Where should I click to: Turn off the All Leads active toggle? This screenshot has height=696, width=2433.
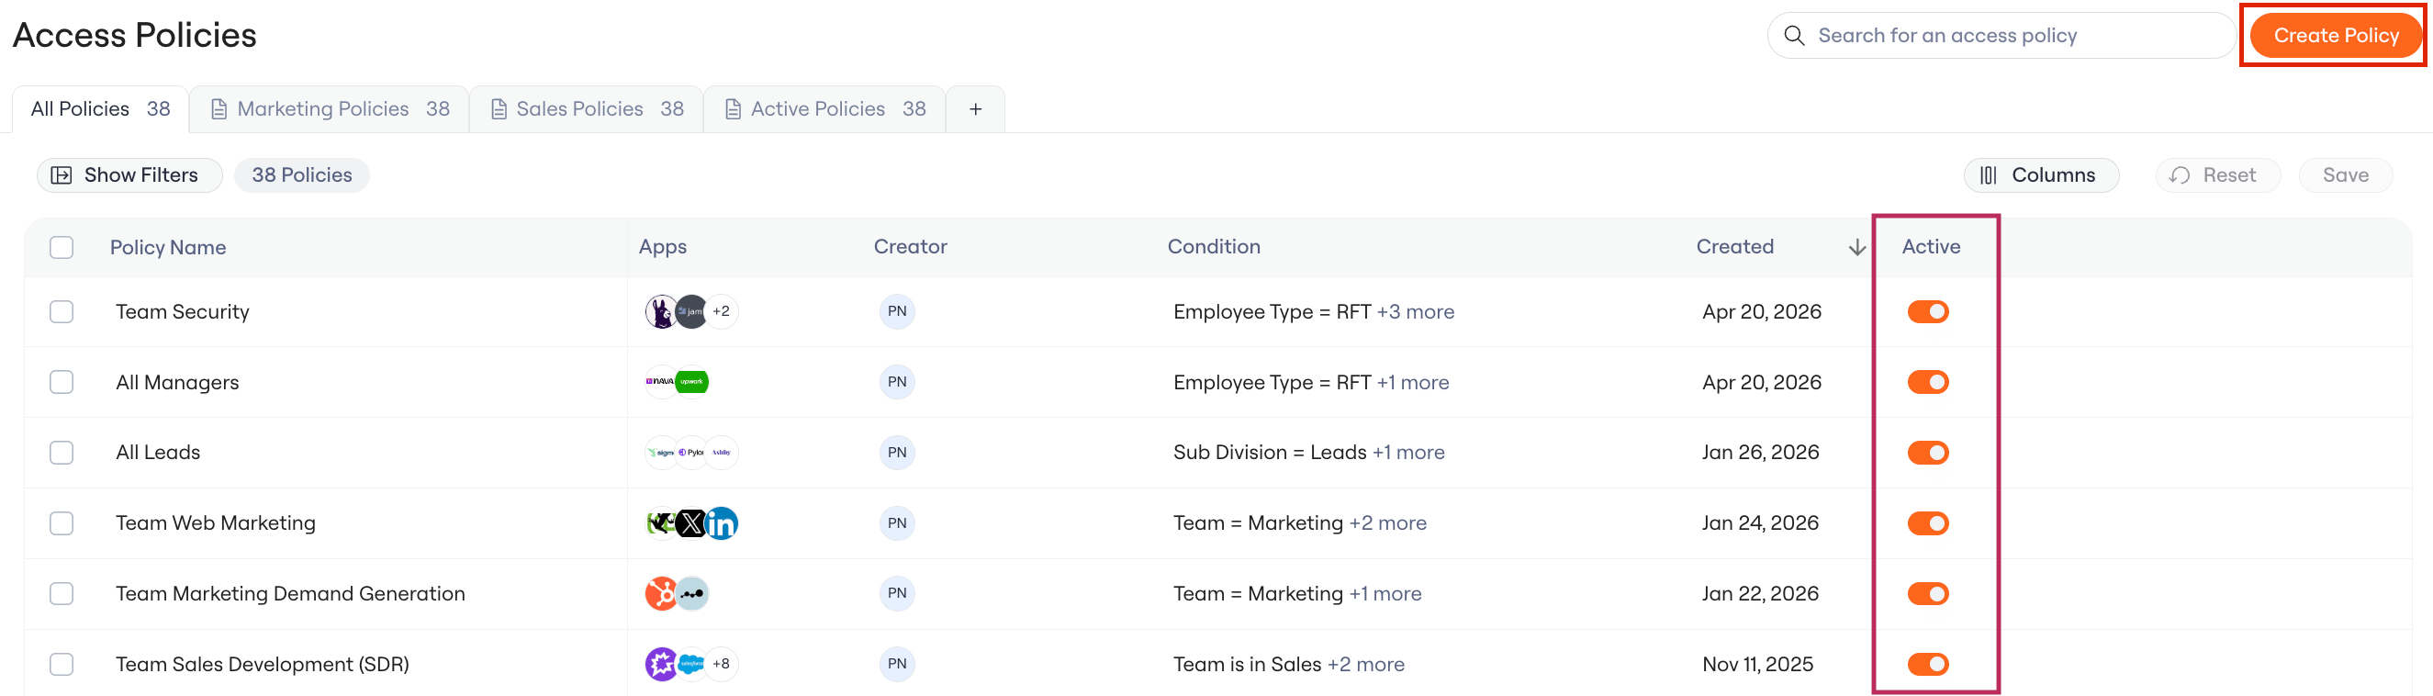coord(1927,453)
